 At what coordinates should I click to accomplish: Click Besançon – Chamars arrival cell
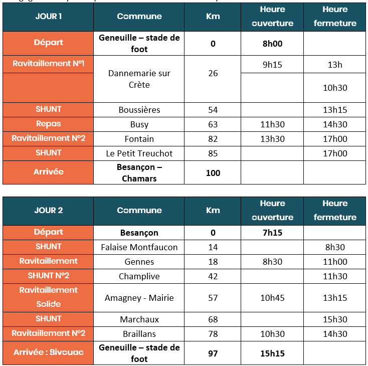pos(139,172)
